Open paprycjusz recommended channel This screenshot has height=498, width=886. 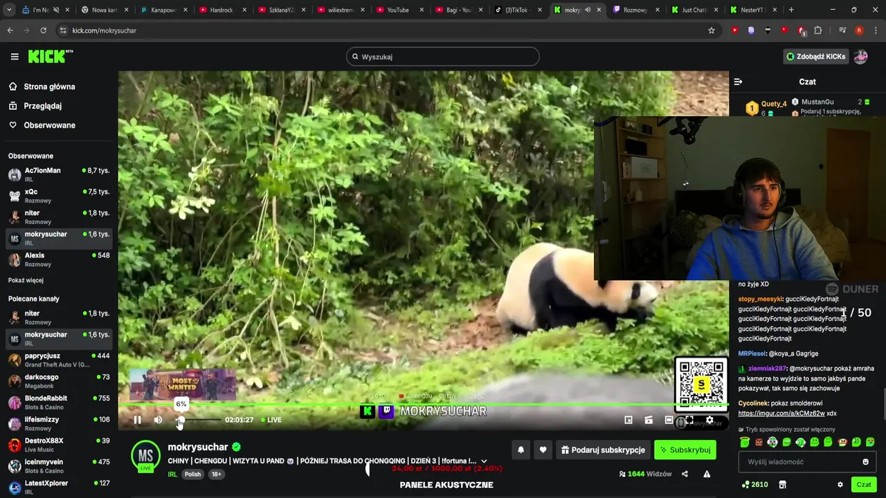click(59, 360)
